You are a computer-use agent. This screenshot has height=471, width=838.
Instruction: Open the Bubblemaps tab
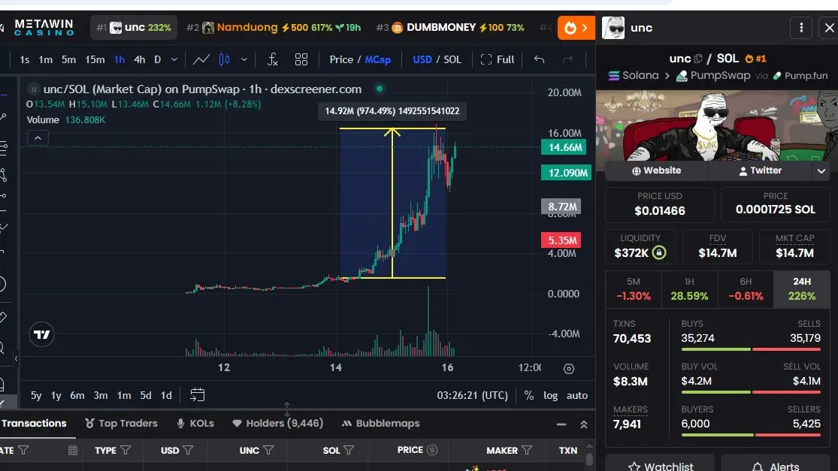pyautogui.click(x=380, y=424)
